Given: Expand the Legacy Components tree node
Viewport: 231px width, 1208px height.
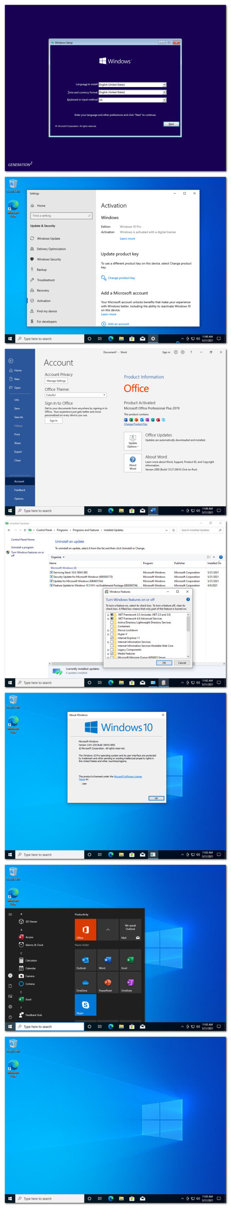Looking at the screenshot, I should [x=108, y=650].
